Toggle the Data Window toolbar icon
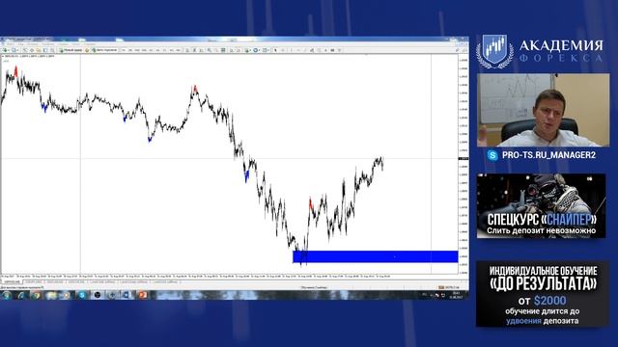Viewport: 618px width, 347px height. point(32,50)
